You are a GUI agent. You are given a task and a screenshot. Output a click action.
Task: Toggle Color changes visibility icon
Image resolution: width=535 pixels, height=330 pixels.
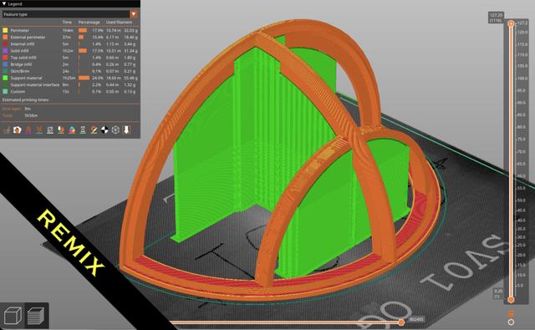(x=72, y=129)
